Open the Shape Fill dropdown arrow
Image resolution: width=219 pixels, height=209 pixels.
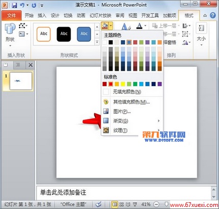point(111,26)
